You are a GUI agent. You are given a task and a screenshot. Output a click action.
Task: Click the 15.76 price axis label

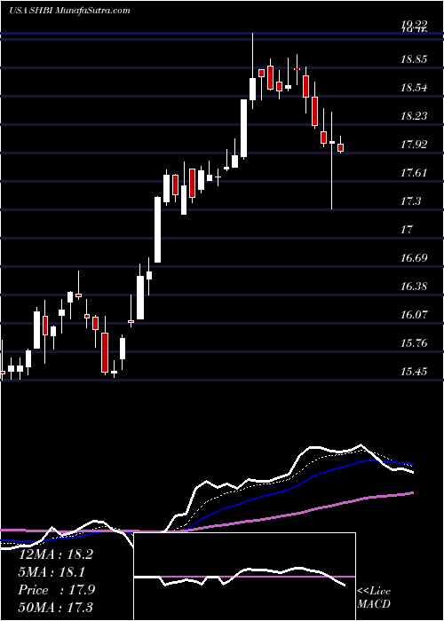pyautogui.click(x=414, y=343)
